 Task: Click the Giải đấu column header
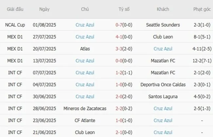[14, 9]
